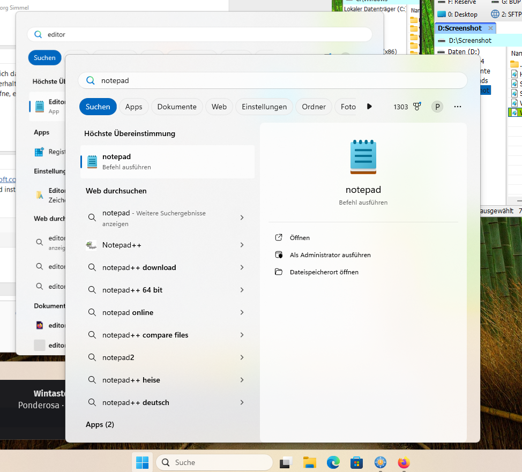The image size is (522, 472).
Task: Open the three-dots options menu
Action: 457,107
